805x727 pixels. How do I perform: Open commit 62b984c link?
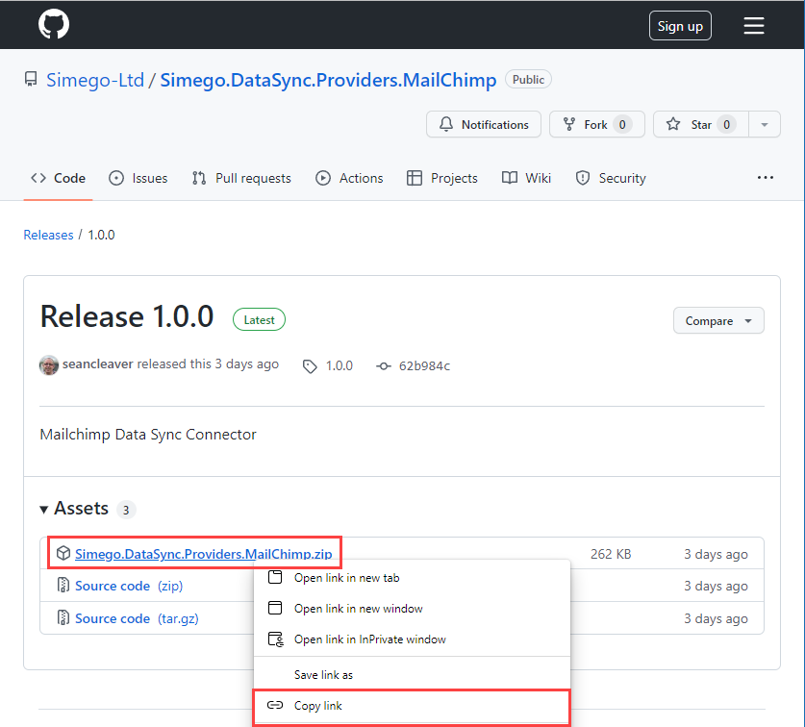[x=424, y=365]
